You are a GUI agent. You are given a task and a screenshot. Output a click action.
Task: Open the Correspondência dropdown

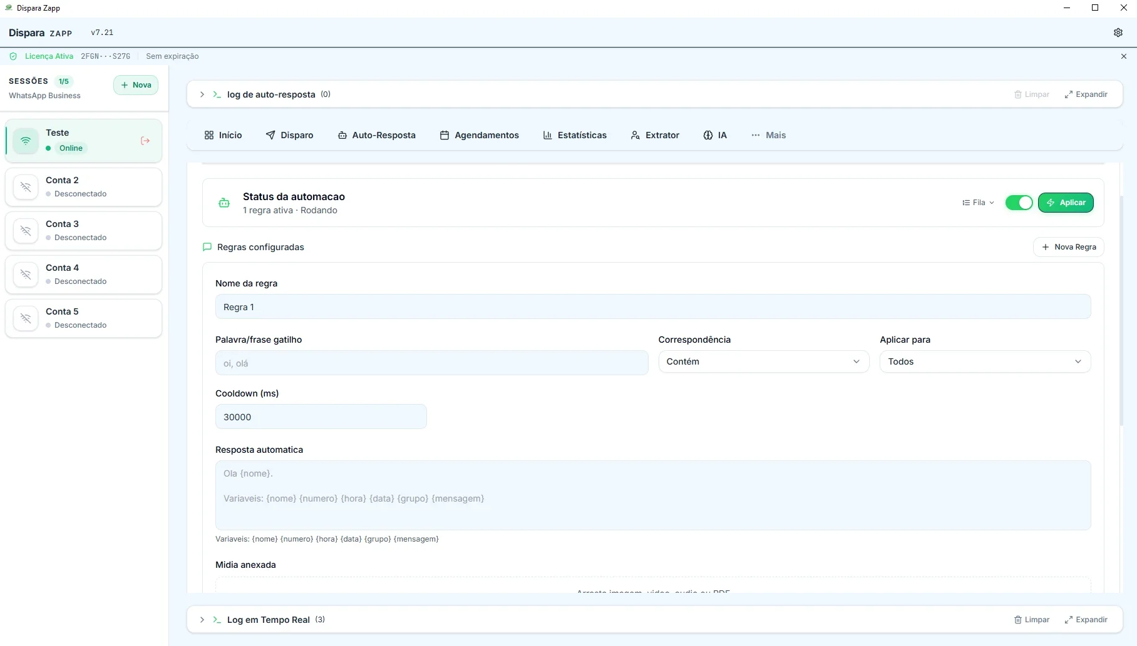(763, 361)
